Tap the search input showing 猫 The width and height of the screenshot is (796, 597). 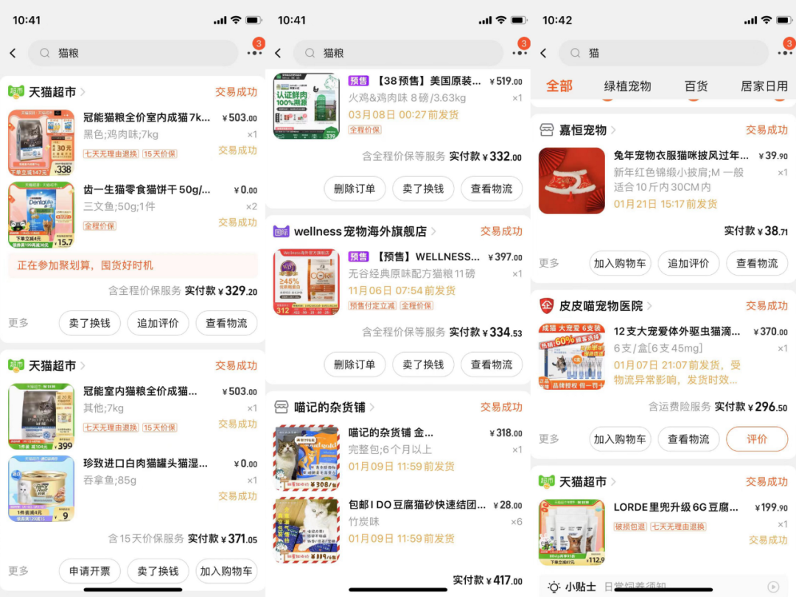(663, 53)
